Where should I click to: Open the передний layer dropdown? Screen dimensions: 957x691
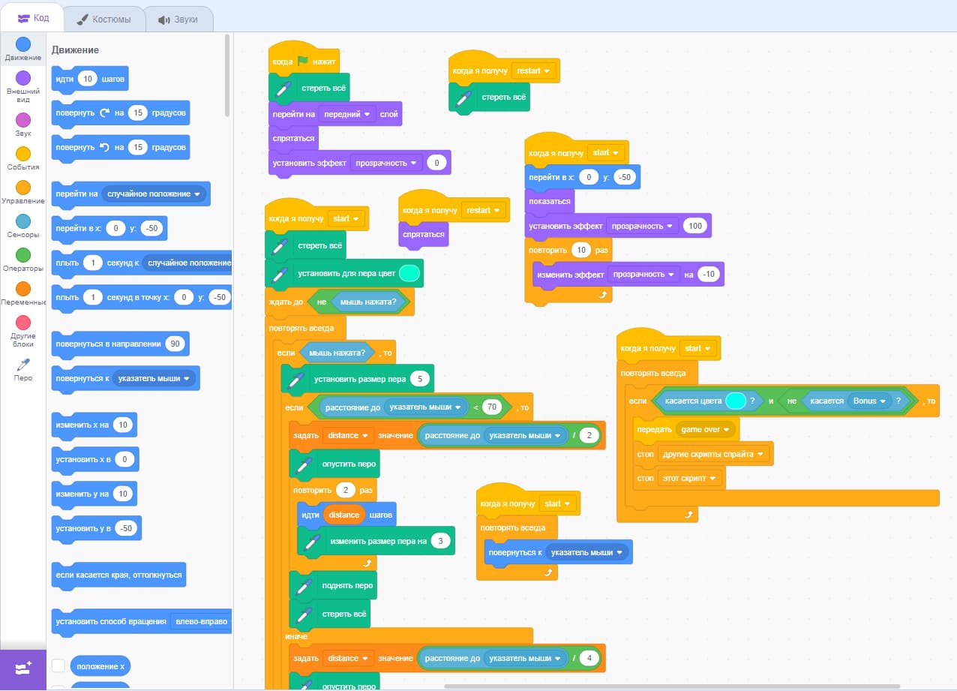(348, 115)
